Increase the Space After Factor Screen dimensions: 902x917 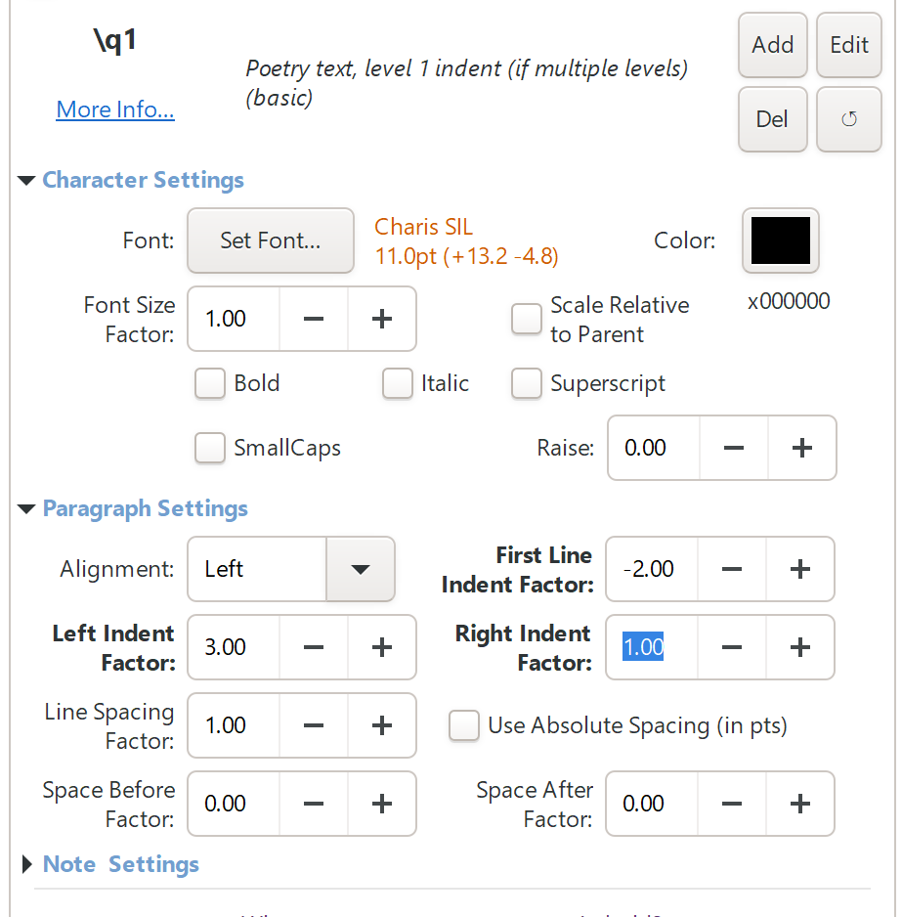[799, 804]
